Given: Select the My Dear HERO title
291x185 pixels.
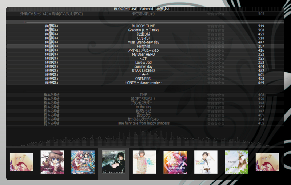Looking at the screenshot, I should pos(143,55).
